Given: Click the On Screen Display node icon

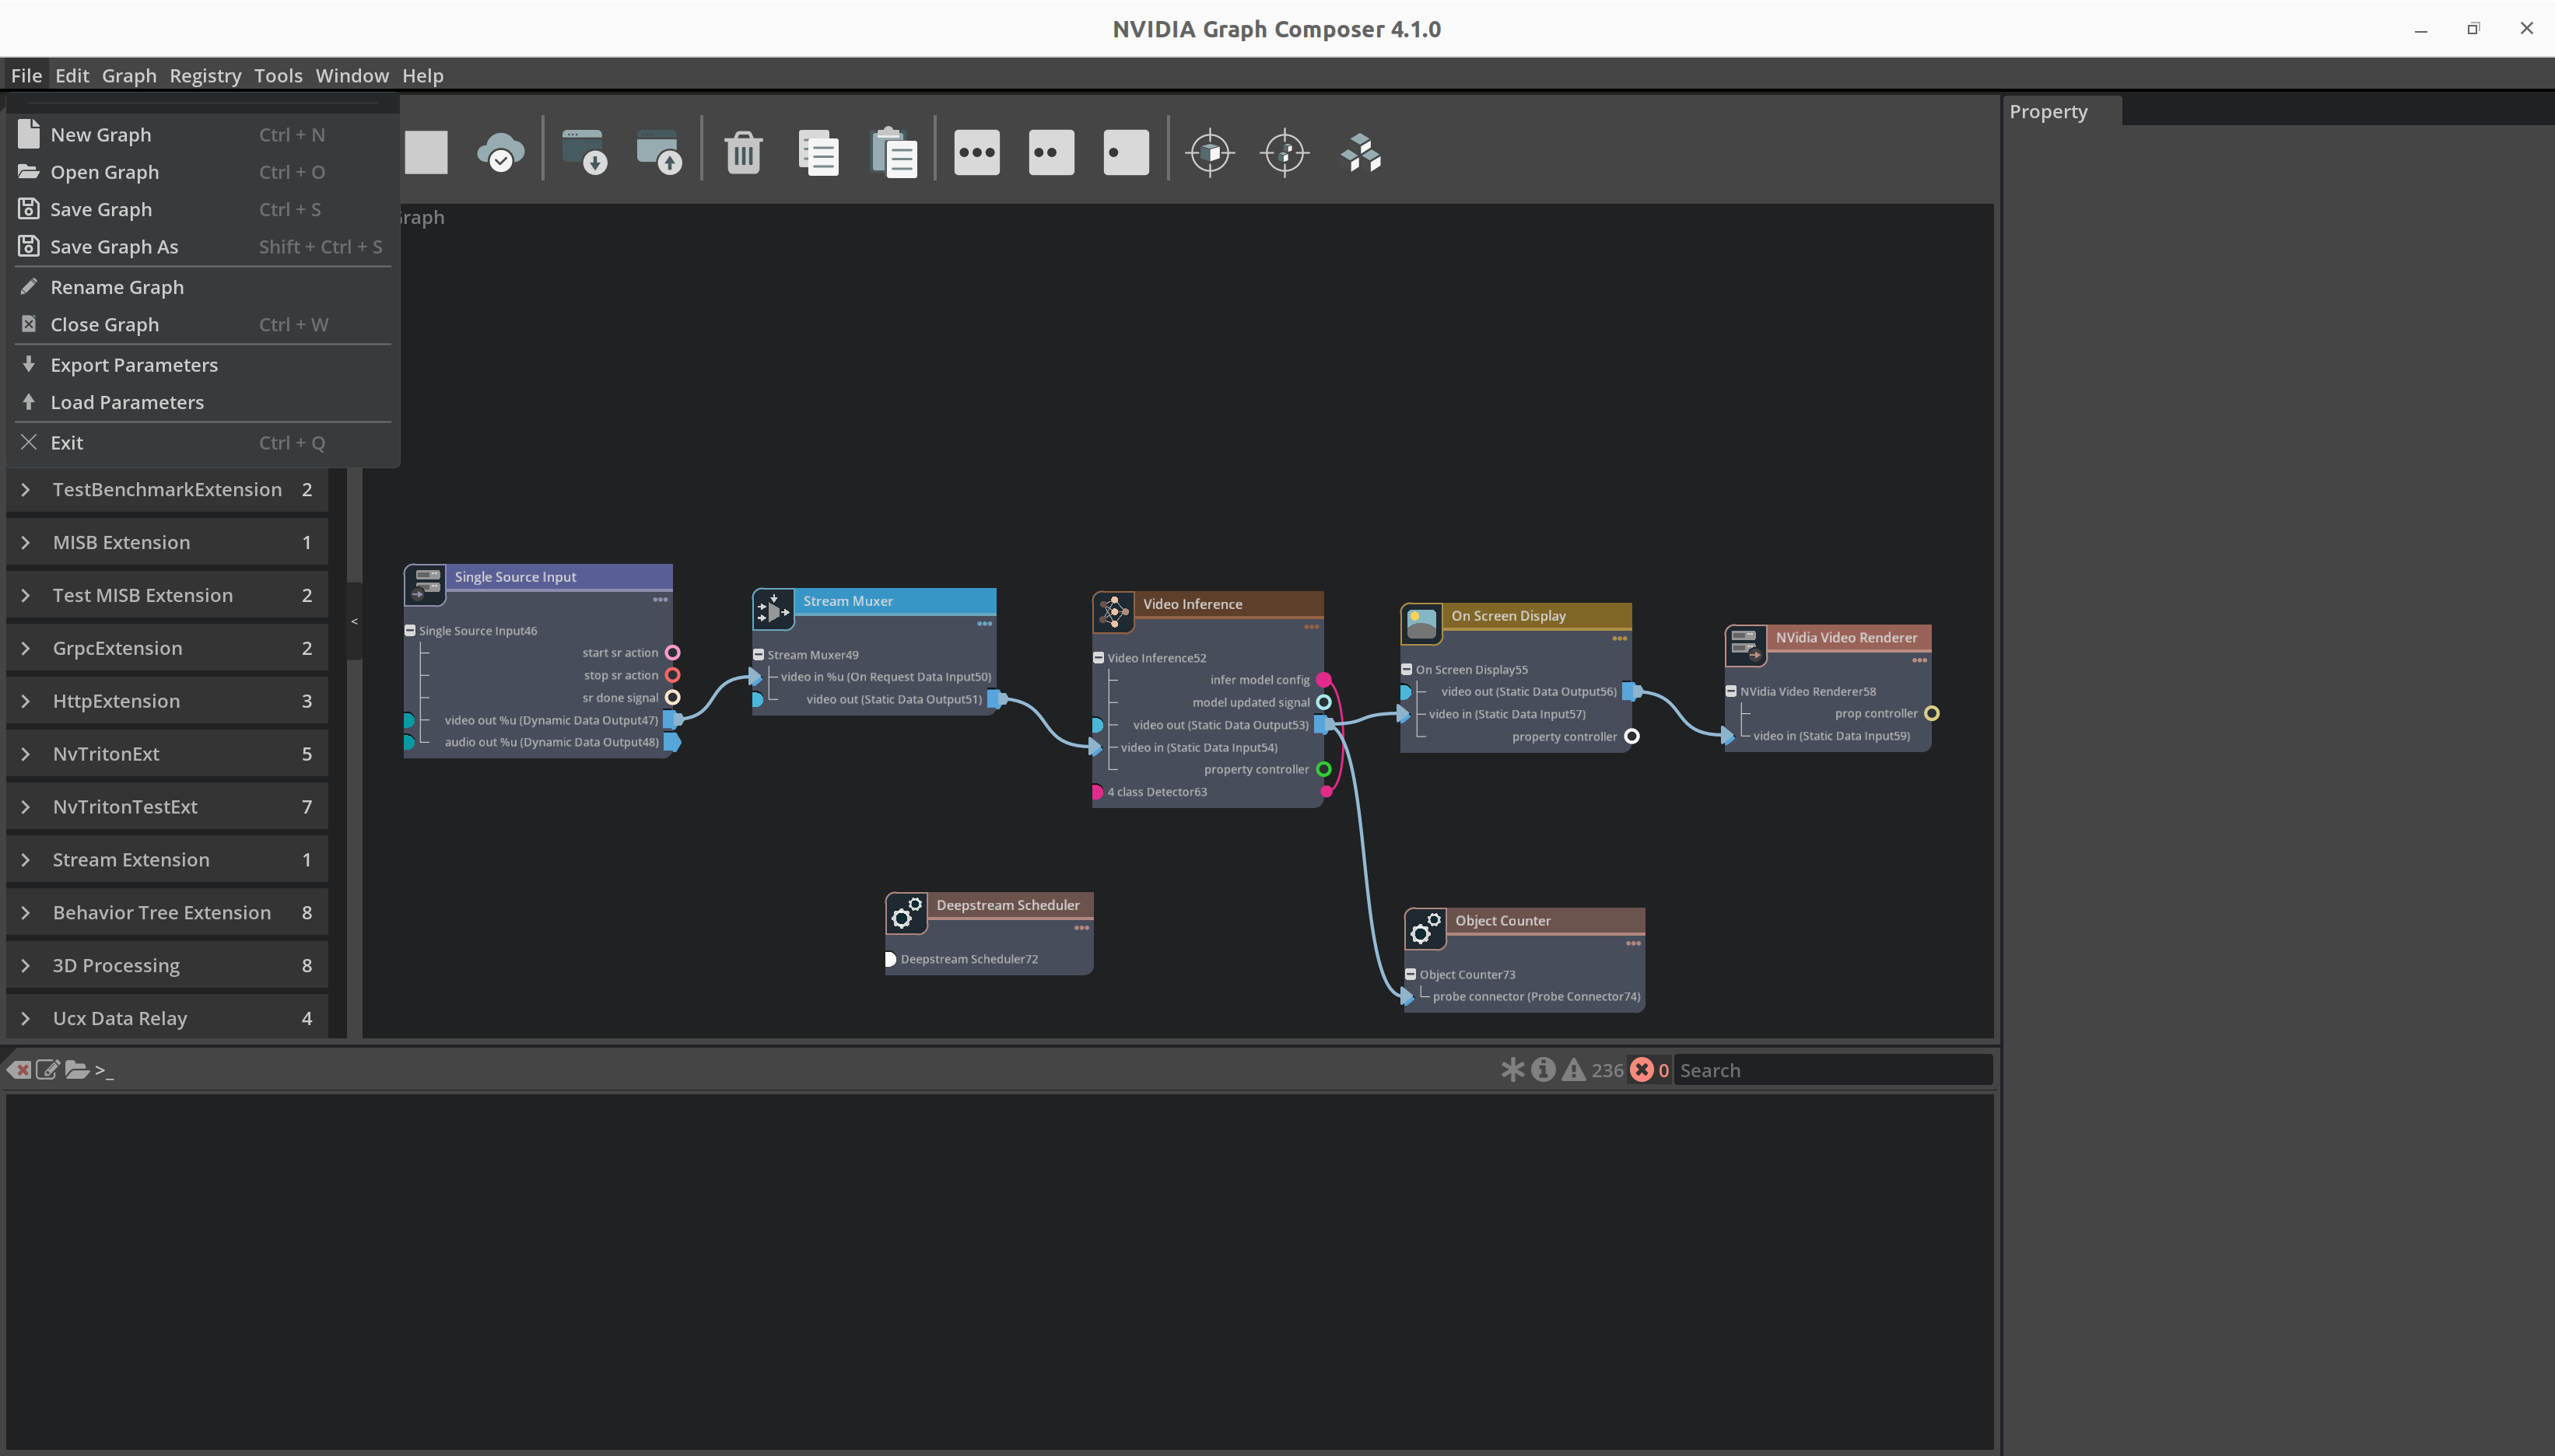Looking at the screenshot, I should point(1421,624).
